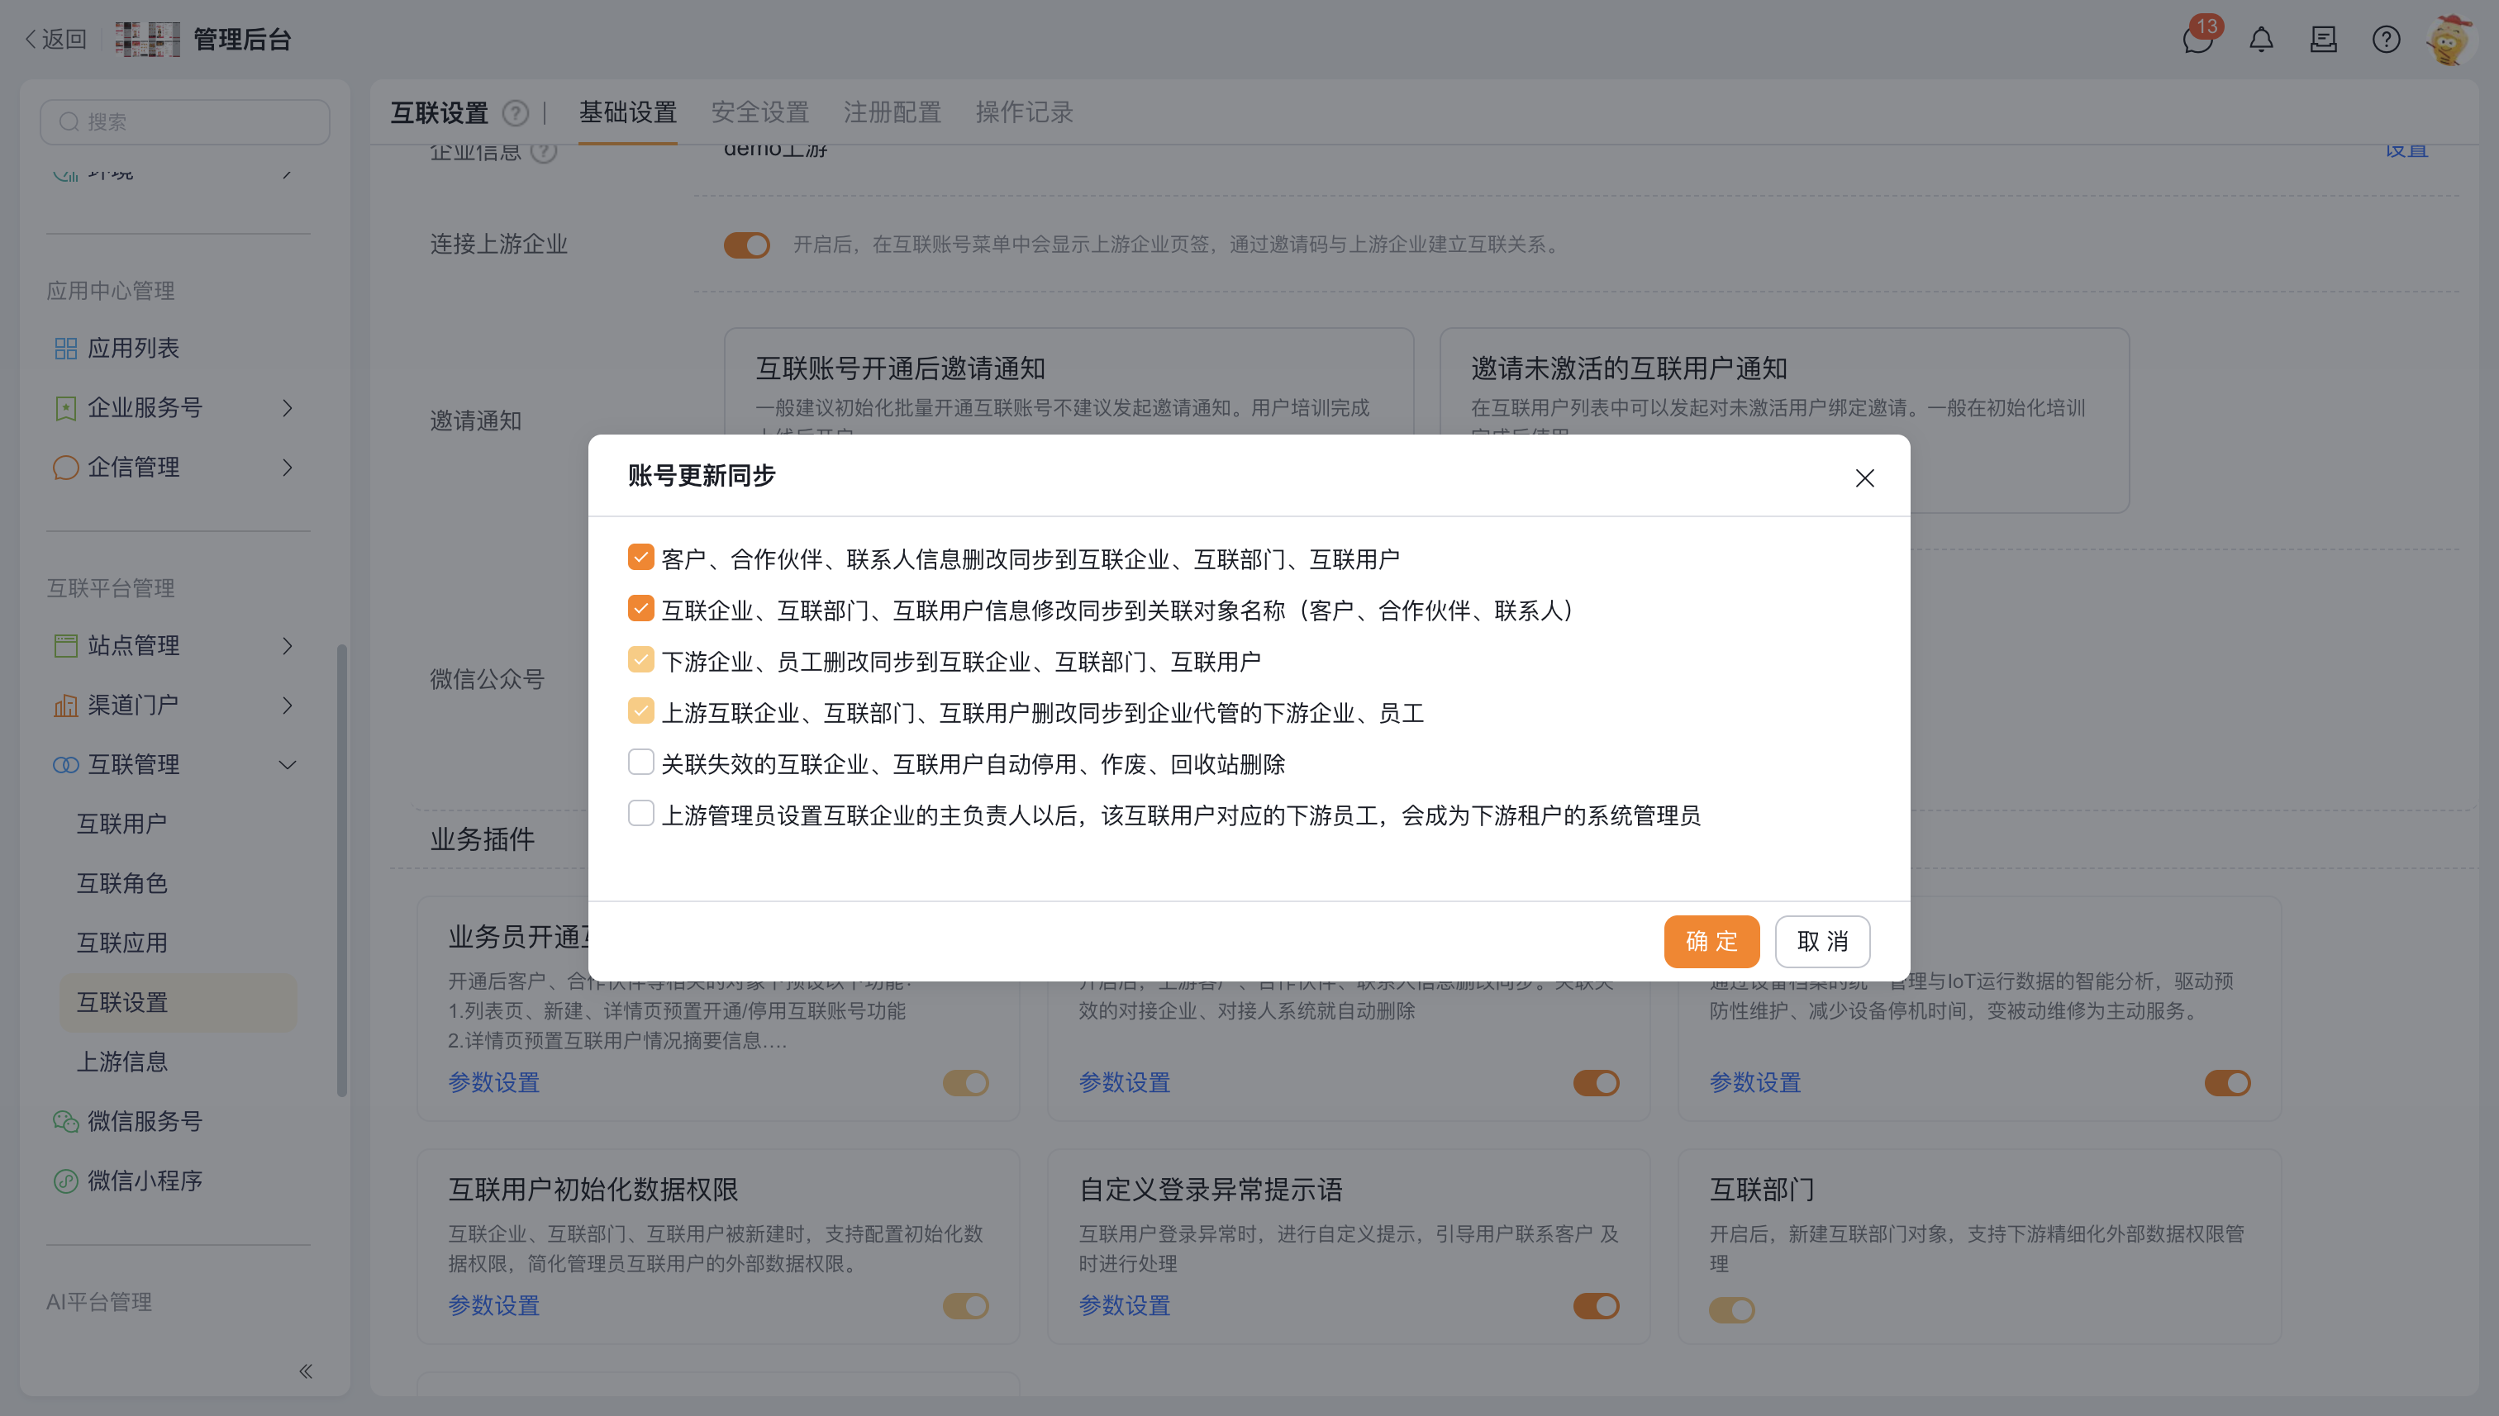This screenshot has height=1416, width=2499.
Task: Click the 渠道门户 building icon
Action: (x=65, y=705)
